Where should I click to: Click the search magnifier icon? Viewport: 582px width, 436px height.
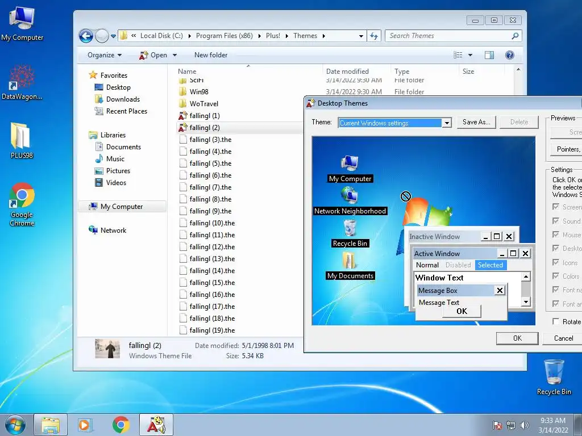pyautogui.click(x=515, y=36)
